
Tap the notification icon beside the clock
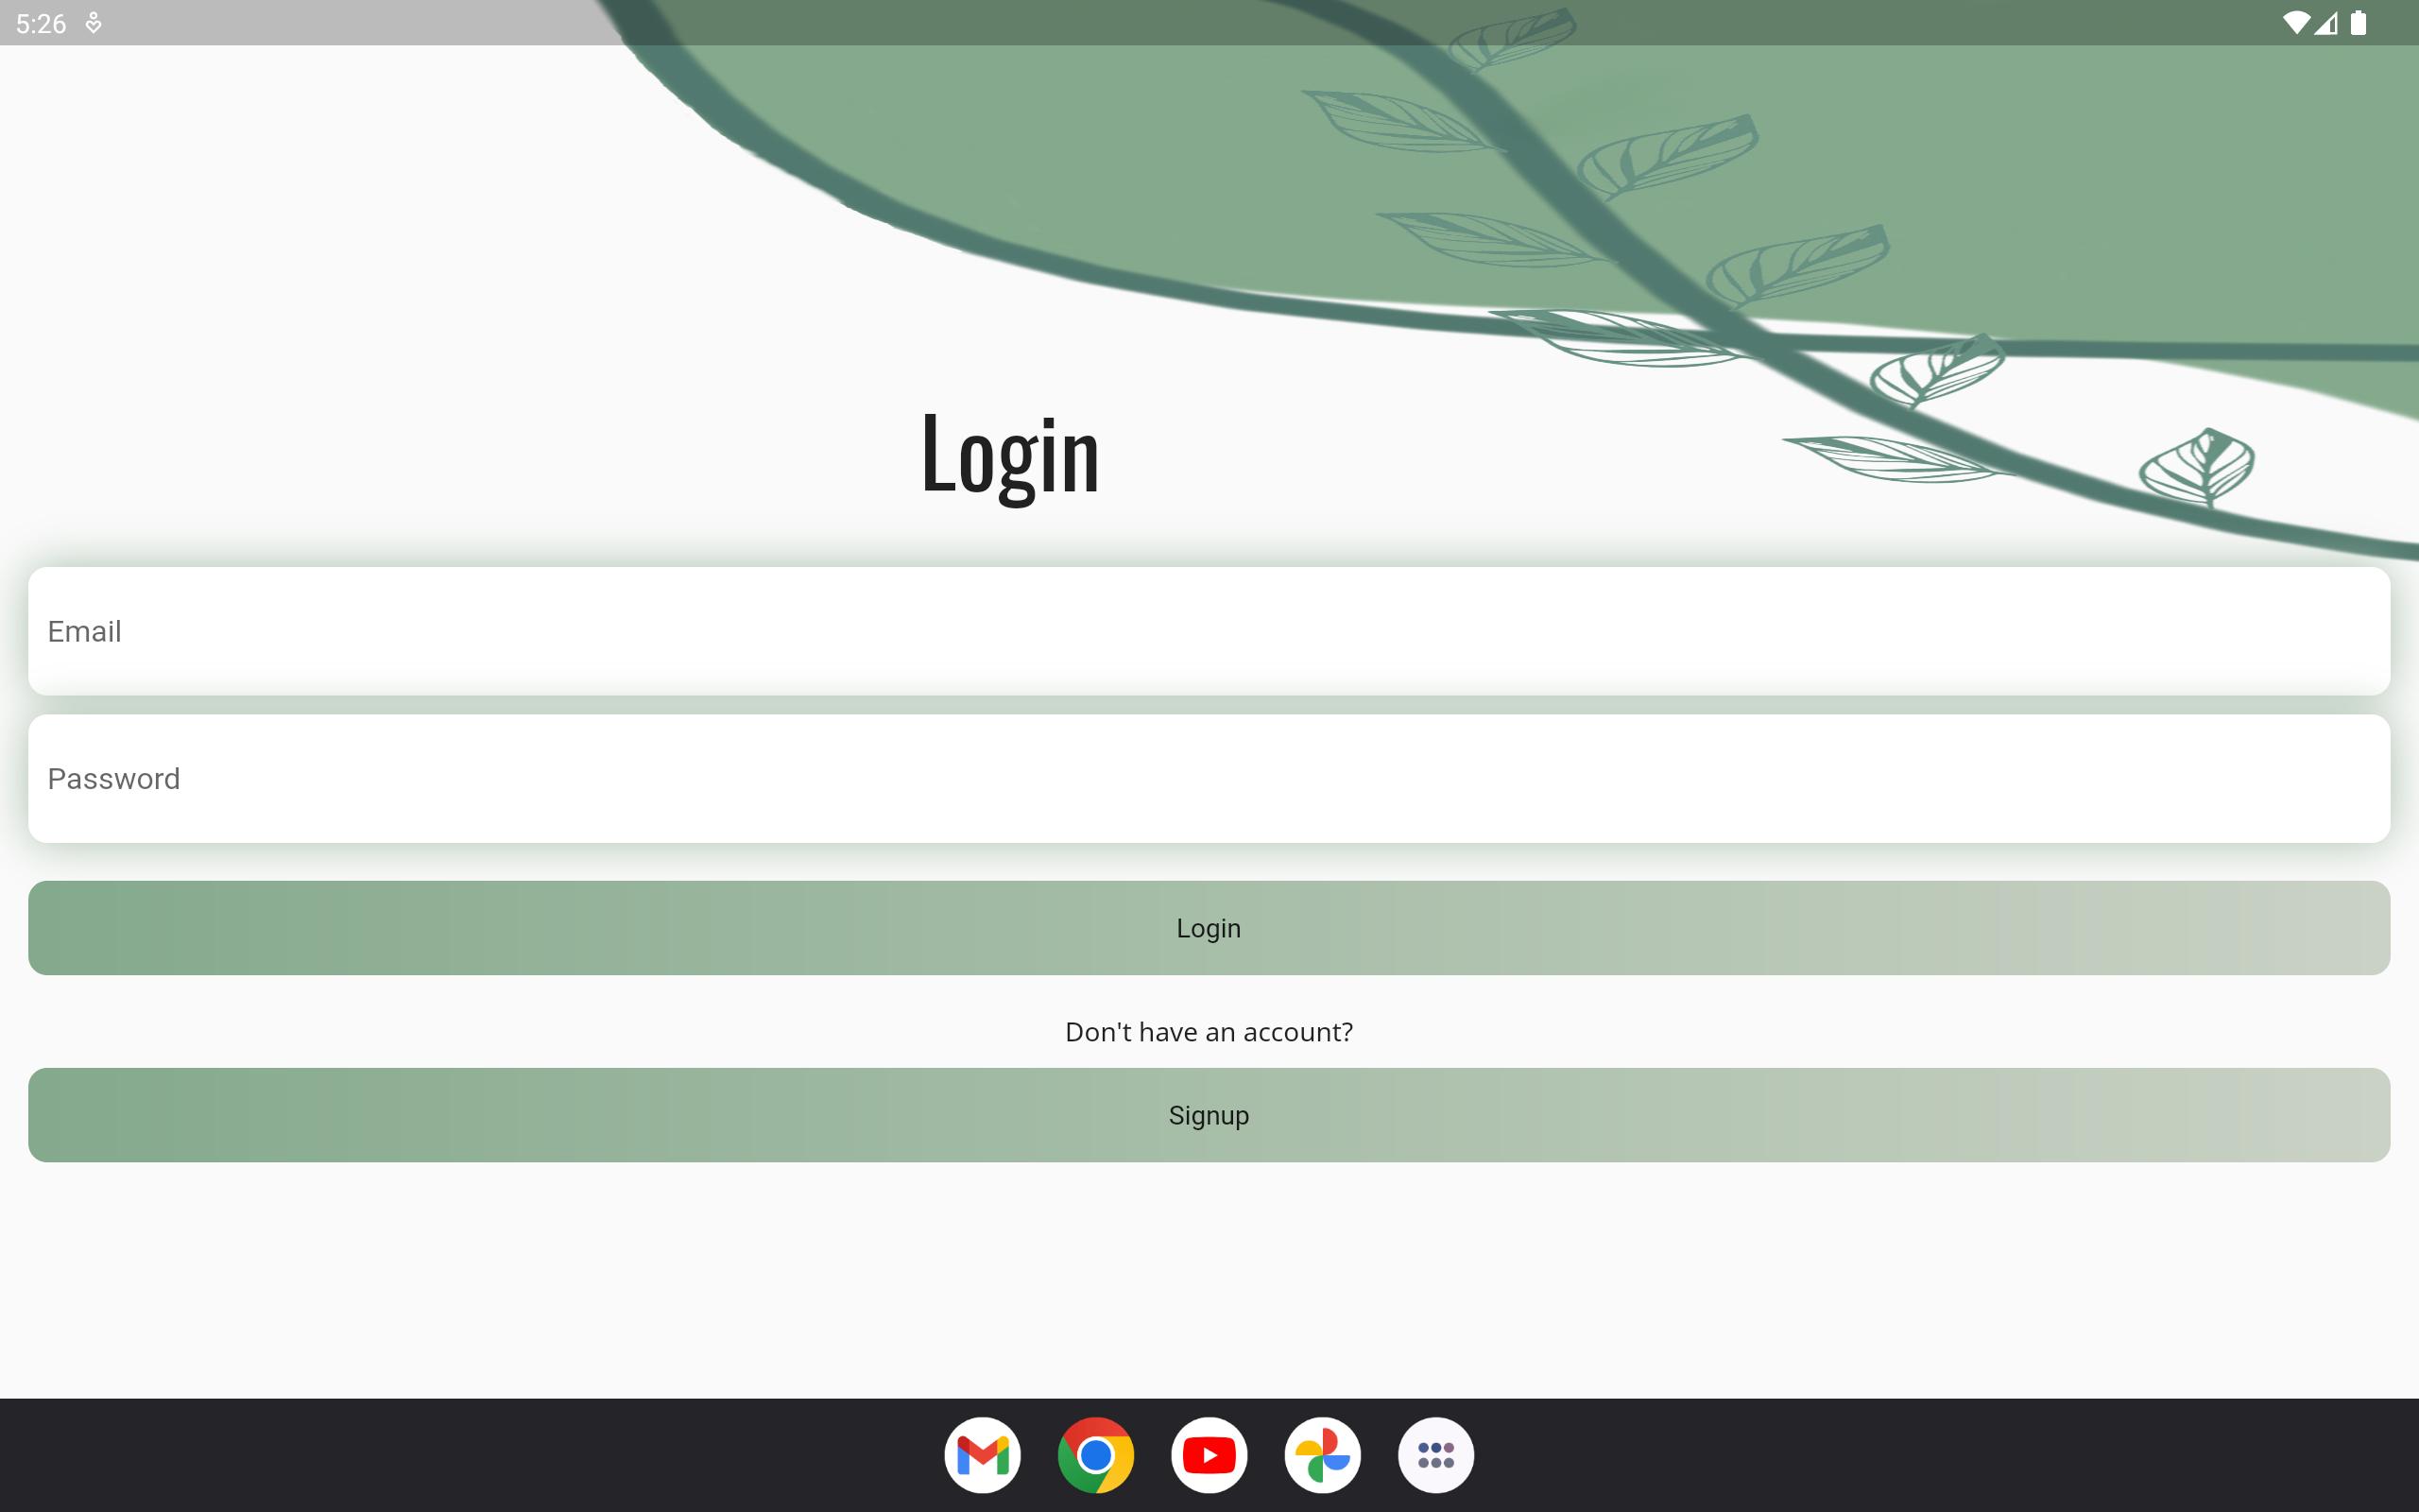point(93,23)
